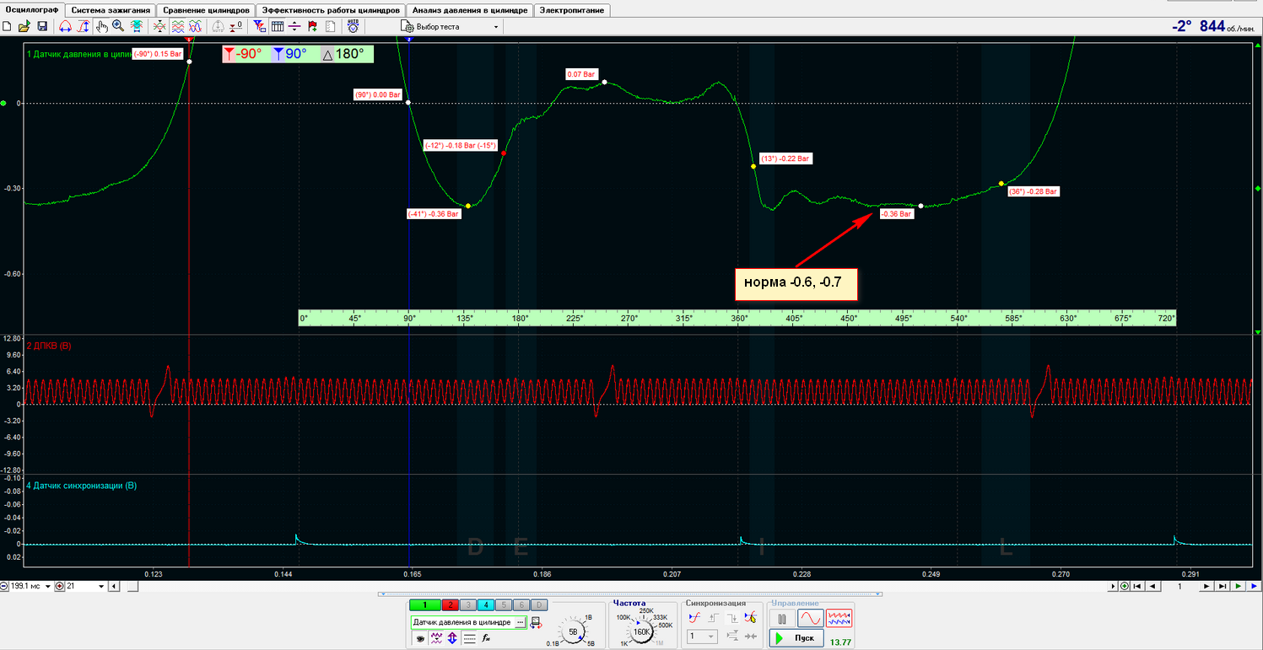Toggle channel 1 green button
This screenshot has width=1263, height=650.
[424, 604]
